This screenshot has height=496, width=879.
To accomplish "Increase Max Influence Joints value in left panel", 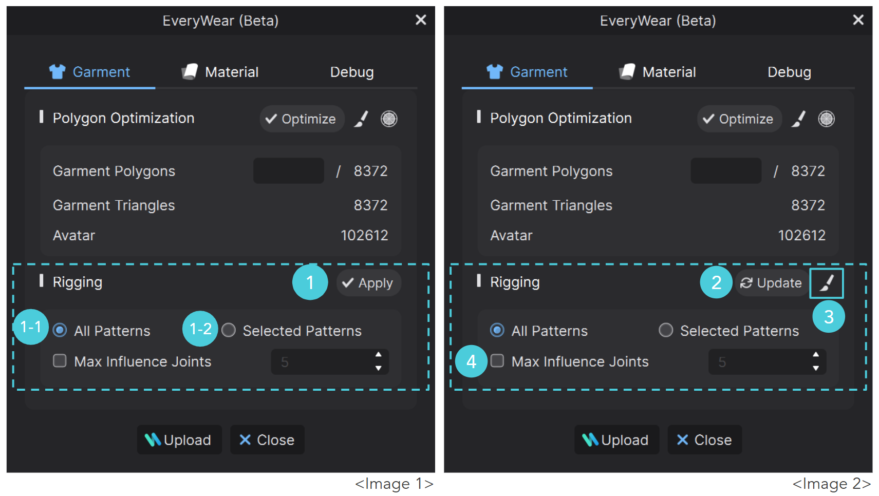I will [x=379, y=355].
